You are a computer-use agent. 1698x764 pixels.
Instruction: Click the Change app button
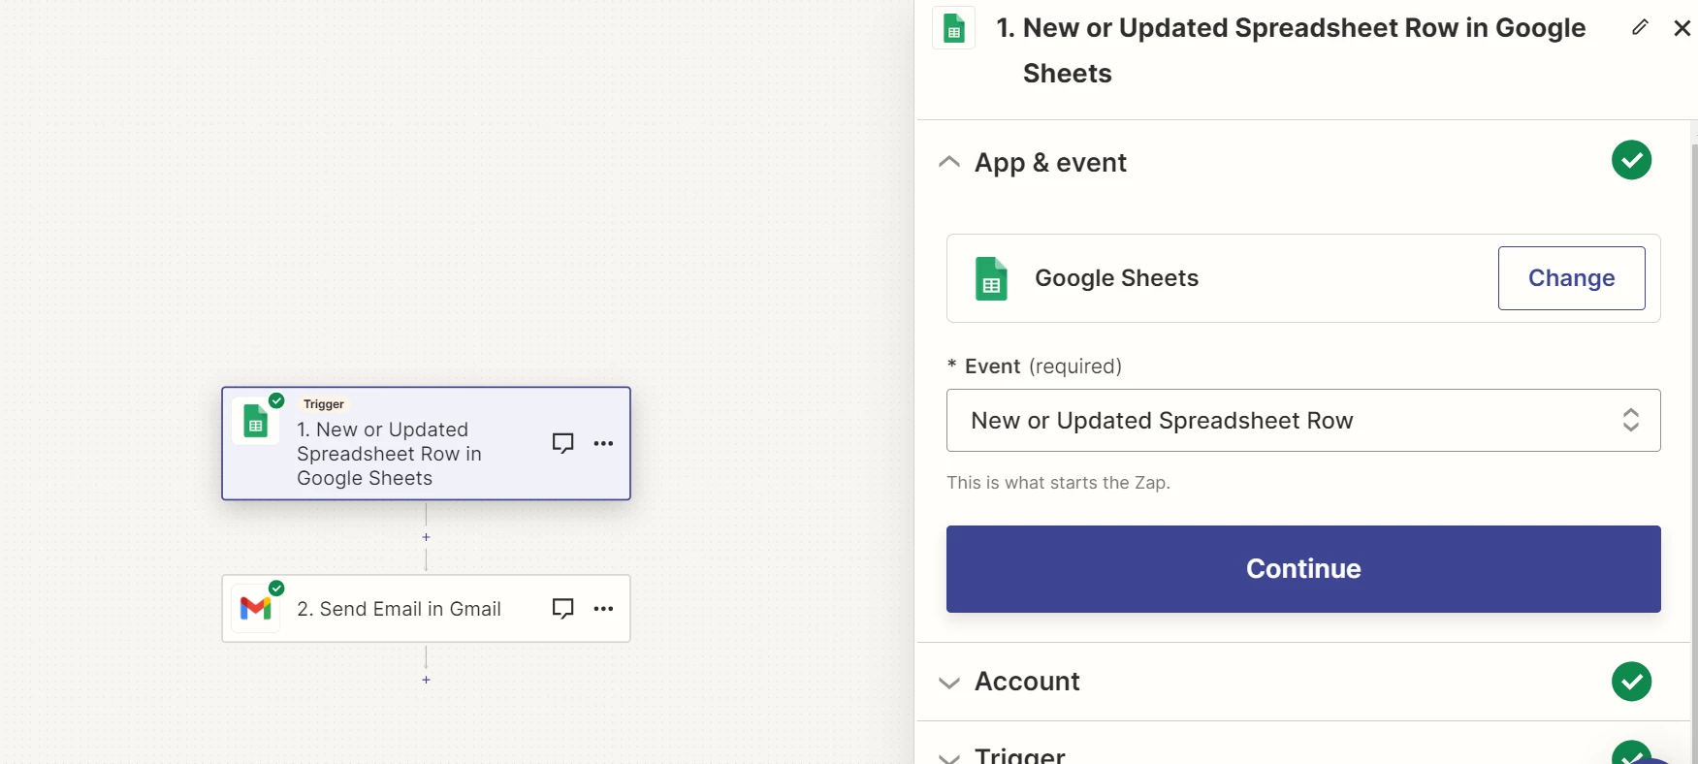pyautogui.click(x=1571, y=278)
